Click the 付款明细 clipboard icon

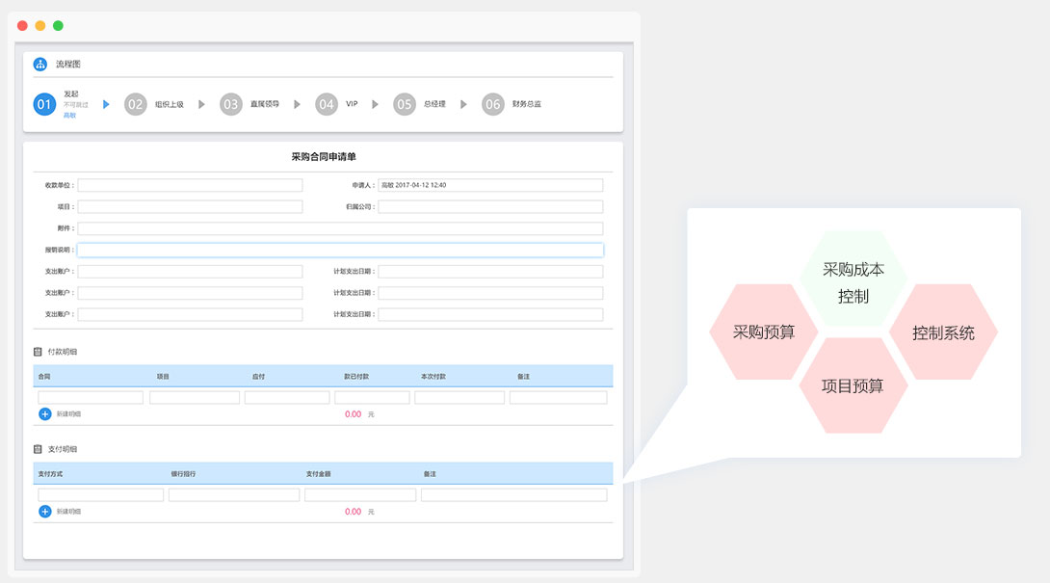[39, 352]
